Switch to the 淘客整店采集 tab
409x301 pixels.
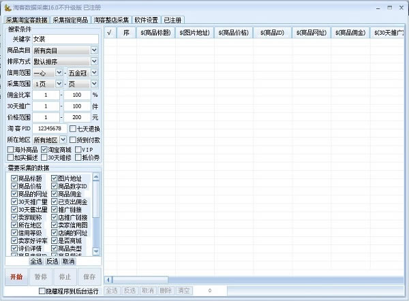point(111,20)
